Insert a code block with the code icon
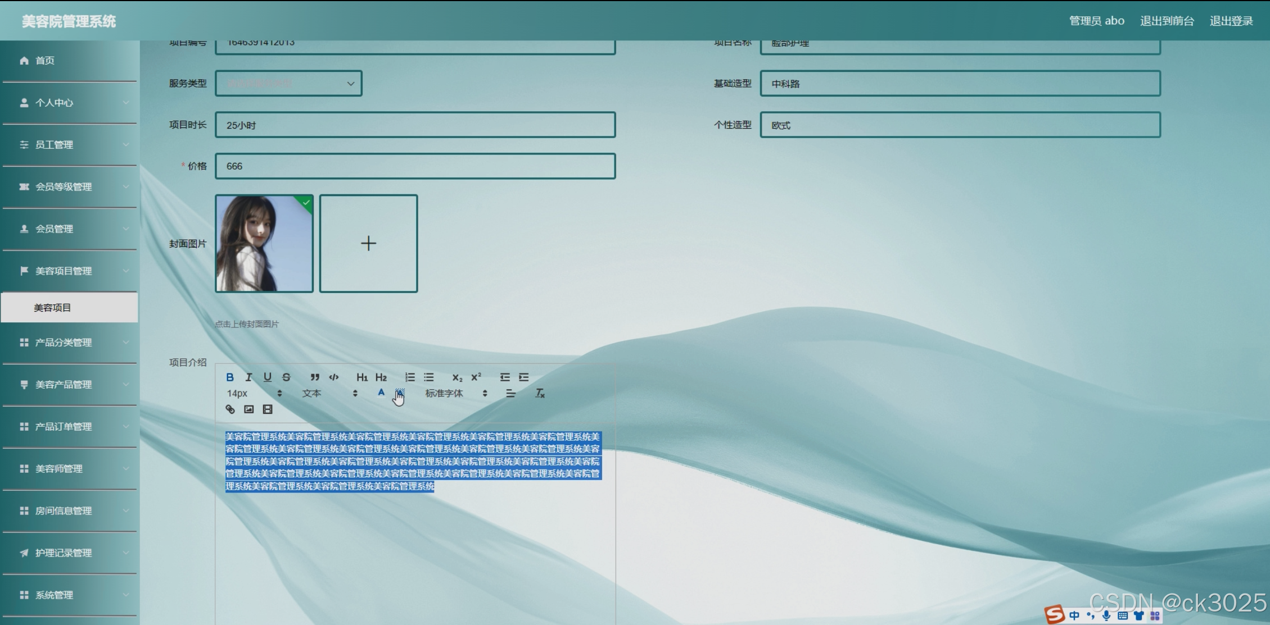 334,377
